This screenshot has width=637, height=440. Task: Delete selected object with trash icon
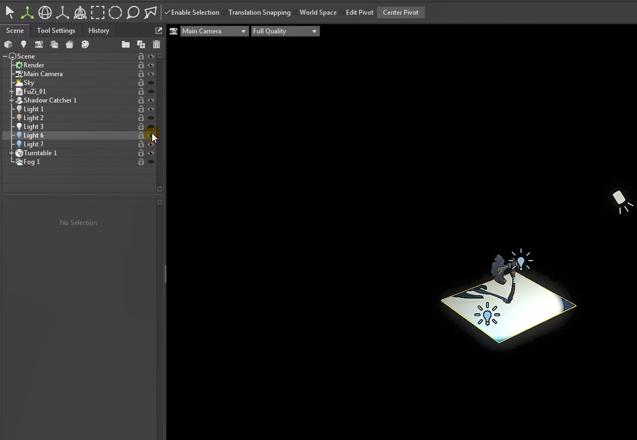point(156,44)
